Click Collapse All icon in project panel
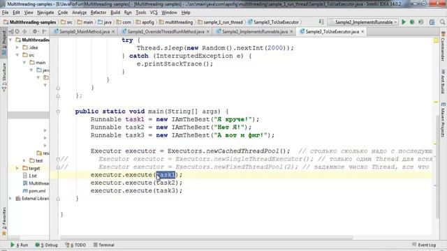Screen dimensions: 447x251 click(x=25, y=31)
